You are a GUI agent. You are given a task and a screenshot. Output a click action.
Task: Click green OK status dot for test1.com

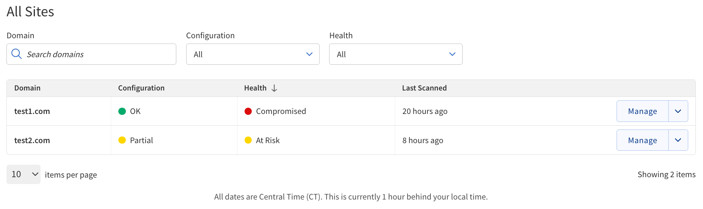pyautogui.click(x=122, y=111)
